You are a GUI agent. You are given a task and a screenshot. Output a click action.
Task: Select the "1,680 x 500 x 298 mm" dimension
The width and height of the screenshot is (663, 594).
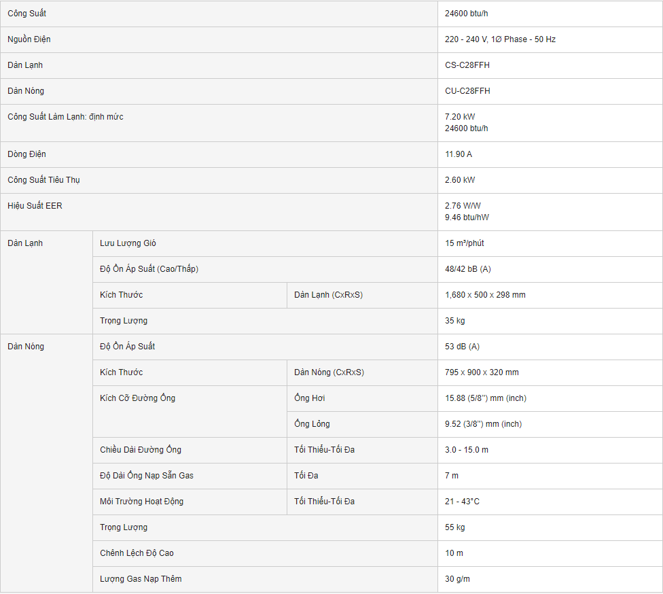coord(485,295)
